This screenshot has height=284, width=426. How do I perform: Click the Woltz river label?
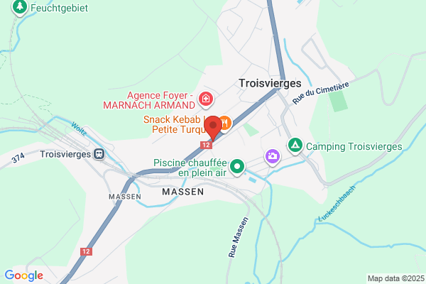pos(79,129)
